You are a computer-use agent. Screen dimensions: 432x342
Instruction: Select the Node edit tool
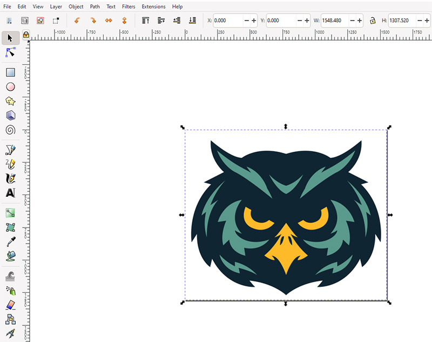(10, 52)
